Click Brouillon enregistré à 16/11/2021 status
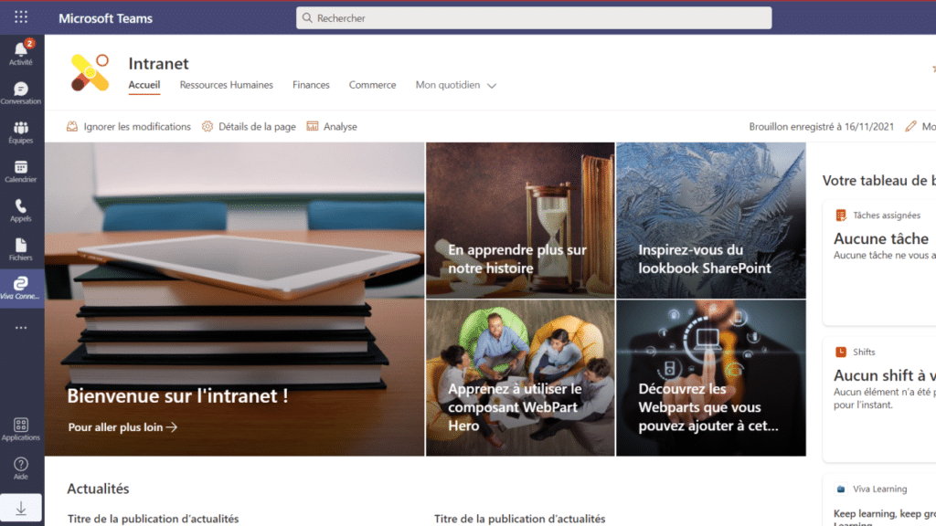Image resolution: width=936 pixels, height=526 pixels. pos(822,126)
